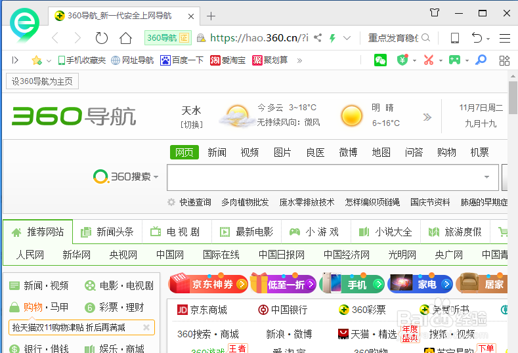Click the undo restore-tab icon
Screen dimensions: 518x353
477,37
